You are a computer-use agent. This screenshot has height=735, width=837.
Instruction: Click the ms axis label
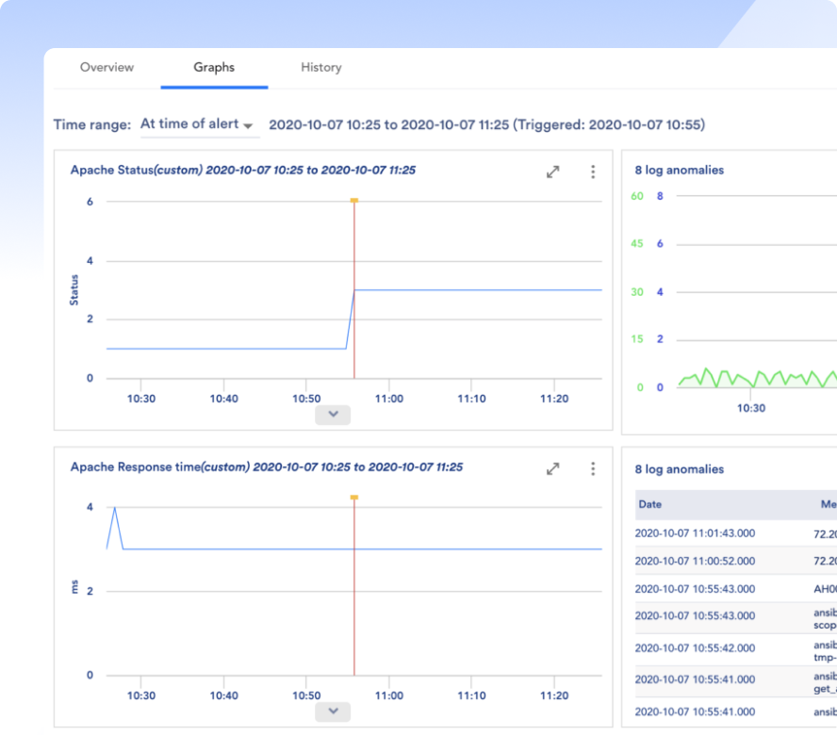(74, 587)
